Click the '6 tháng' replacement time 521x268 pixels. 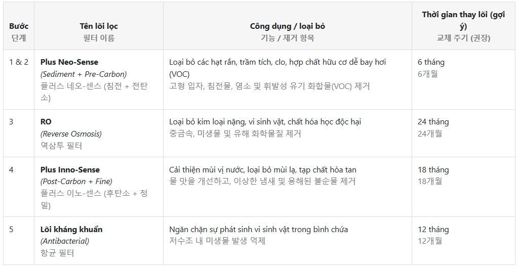[431, 62]
